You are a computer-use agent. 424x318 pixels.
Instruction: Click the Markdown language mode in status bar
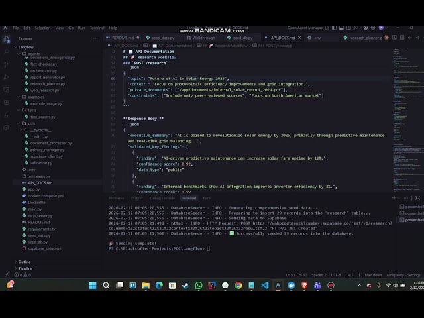click(x=373, y=275)
